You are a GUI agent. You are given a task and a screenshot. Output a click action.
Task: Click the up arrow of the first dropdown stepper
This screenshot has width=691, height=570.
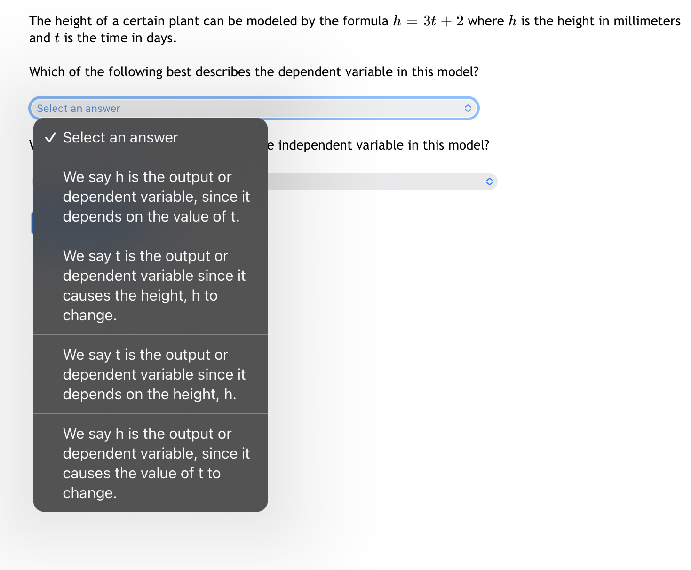[468, 105]
